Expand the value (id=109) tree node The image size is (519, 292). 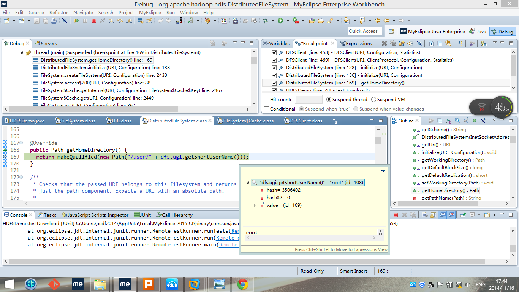(255, 205)
